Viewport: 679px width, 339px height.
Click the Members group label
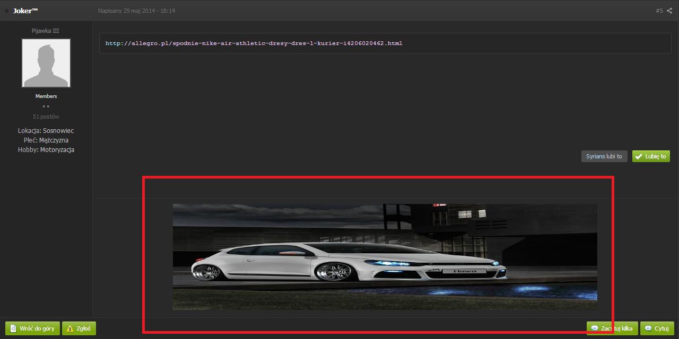pos(46,96)
